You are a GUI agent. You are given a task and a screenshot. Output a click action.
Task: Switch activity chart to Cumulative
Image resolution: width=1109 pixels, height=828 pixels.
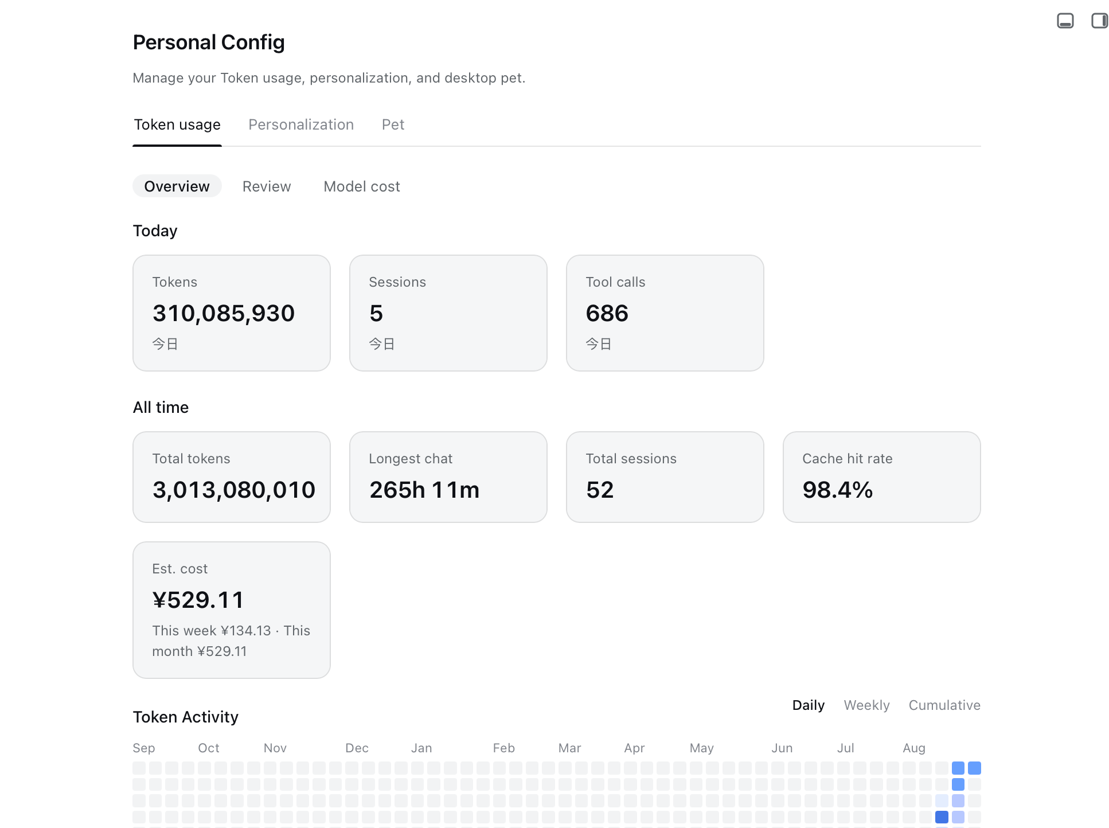[944, 705]
